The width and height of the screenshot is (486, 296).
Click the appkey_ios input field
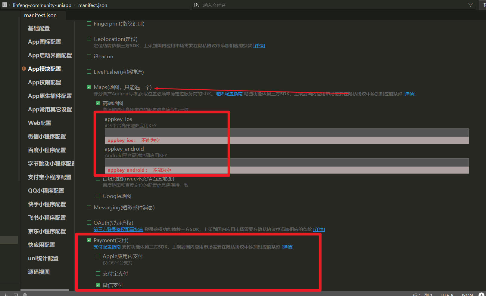click(287, 133)
